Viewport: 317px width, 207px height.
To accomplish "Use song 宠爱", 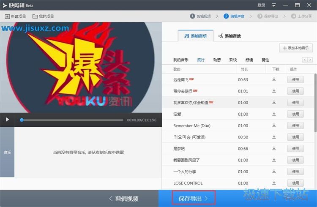I will click(x=295, y=114).
